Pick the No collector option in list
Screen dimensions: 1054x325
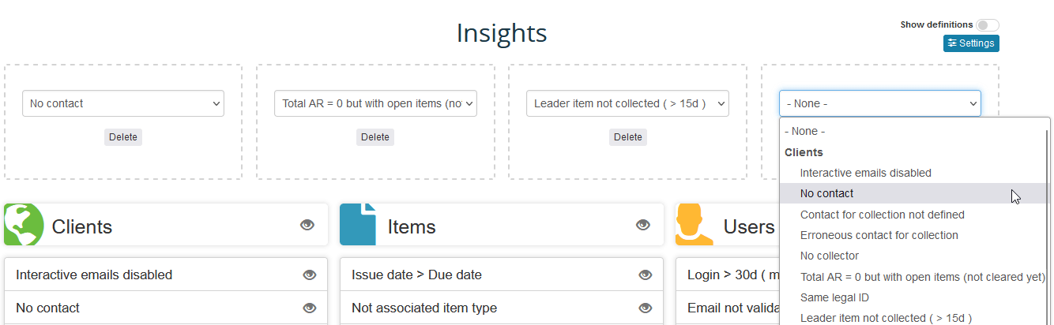(829, 256)
